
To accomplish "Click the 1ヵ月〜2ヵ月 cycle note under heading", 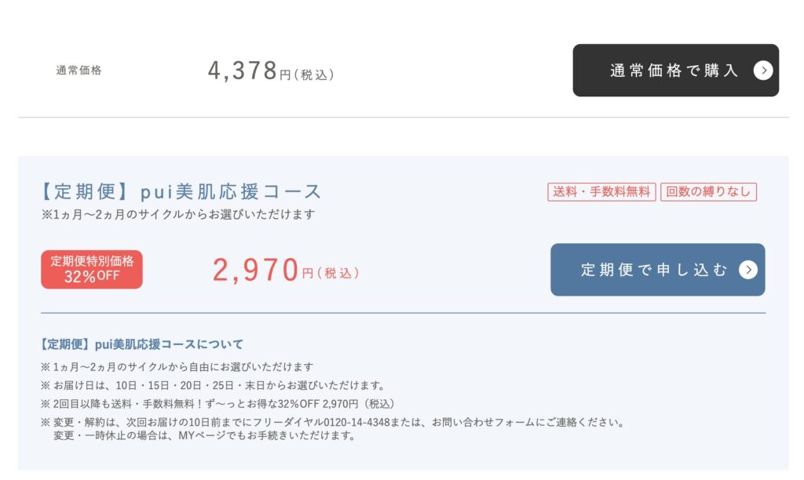I will click(x=178, y=214).
